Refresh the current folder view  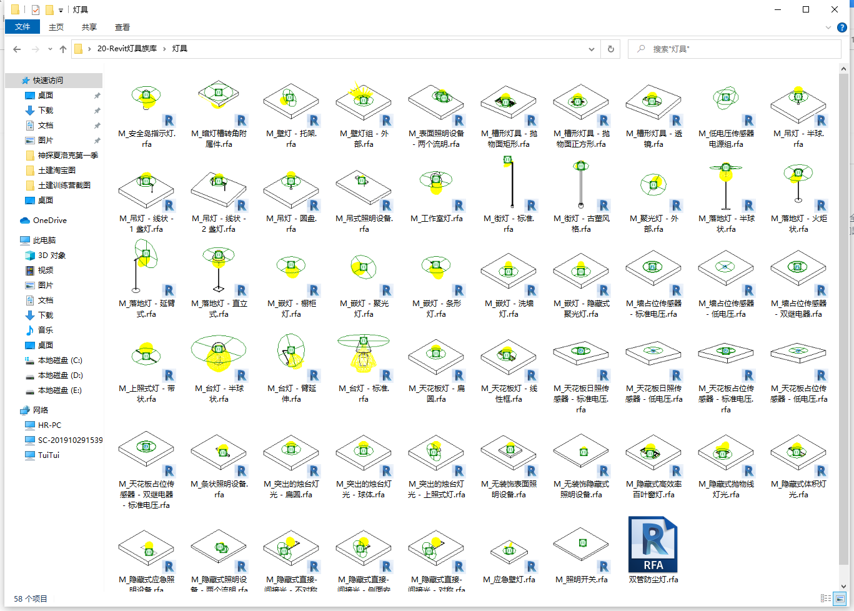(611, 49)
